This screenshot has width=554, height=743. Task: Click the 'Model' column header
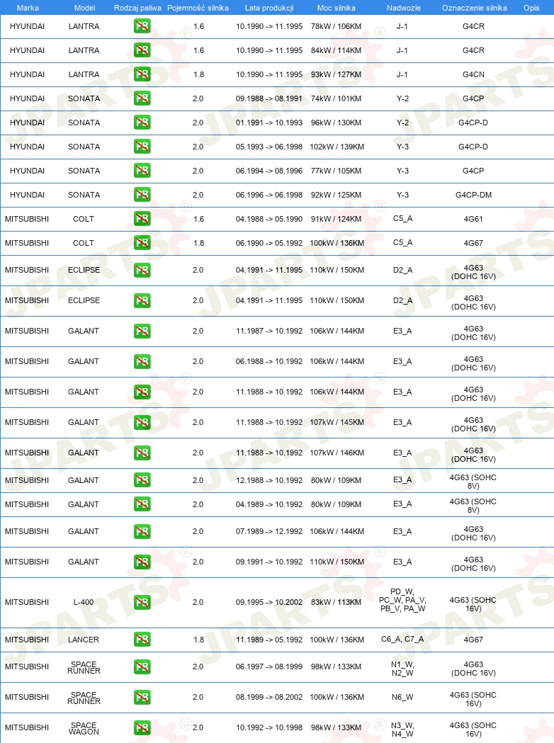coord(84,8)
